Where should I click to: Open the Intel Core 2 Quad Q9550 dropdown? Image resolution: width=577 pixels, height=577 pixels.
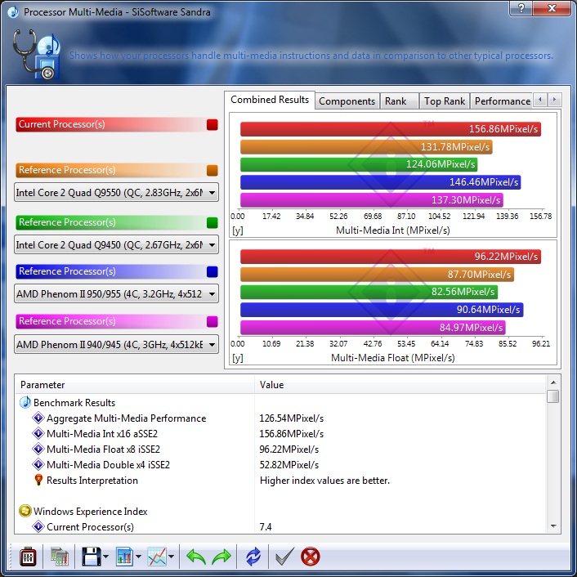point(116,192)
